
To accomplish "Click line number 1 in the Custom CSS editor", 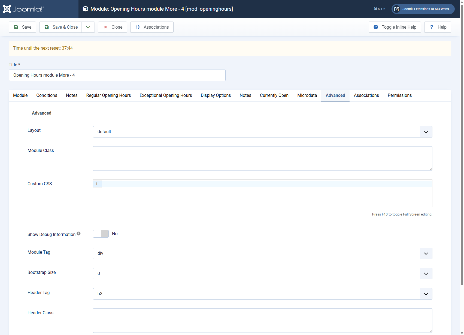I will 97,184.
